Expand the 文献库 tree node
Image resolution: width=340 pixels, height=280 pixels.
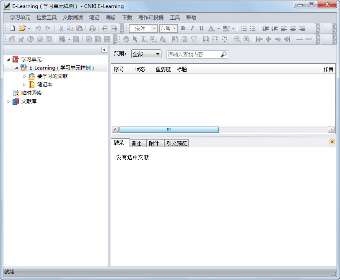[8, 101]
